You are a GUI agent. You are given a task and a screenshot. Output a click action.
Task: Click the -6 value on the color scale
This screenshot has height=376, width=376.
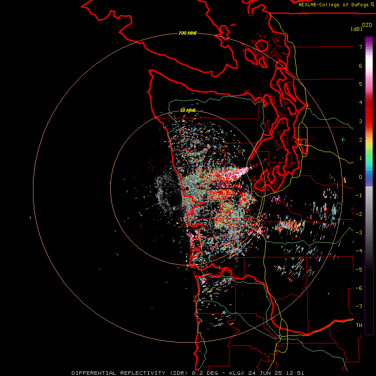coord(359,288)
